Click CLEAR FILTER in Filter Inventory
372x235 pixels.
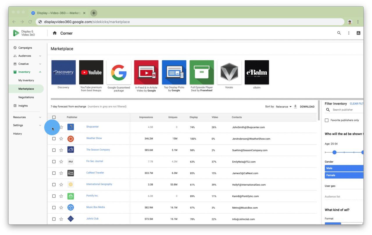(x=357, y=104)
